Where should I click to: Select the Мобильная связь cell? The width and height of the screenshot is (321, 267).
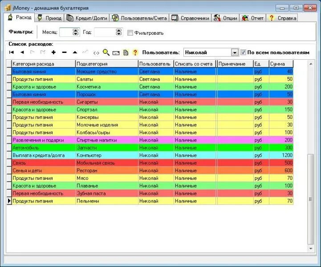107,163
